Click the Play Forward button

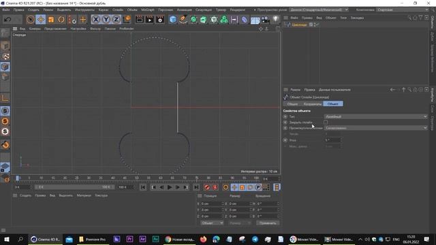[170, 187]
